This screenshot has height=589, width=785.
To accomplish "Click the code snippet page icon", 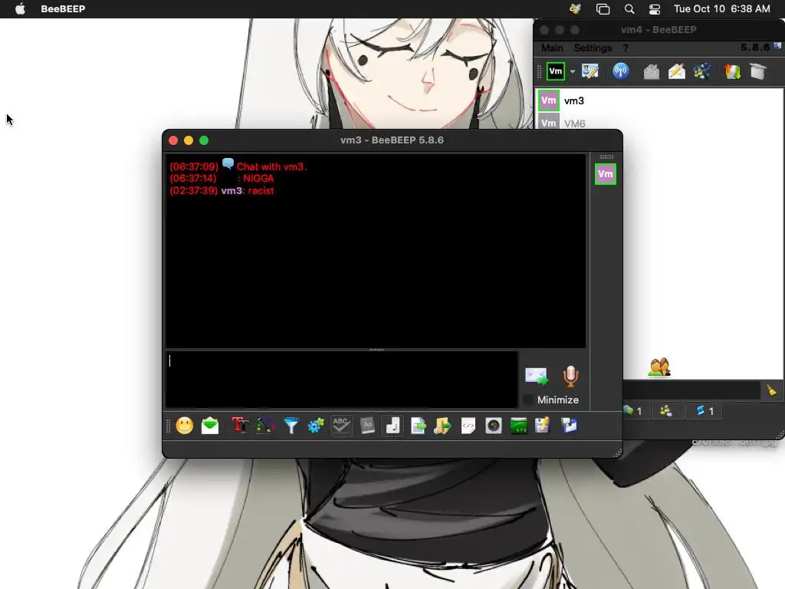I will click(x=468, y=426).
